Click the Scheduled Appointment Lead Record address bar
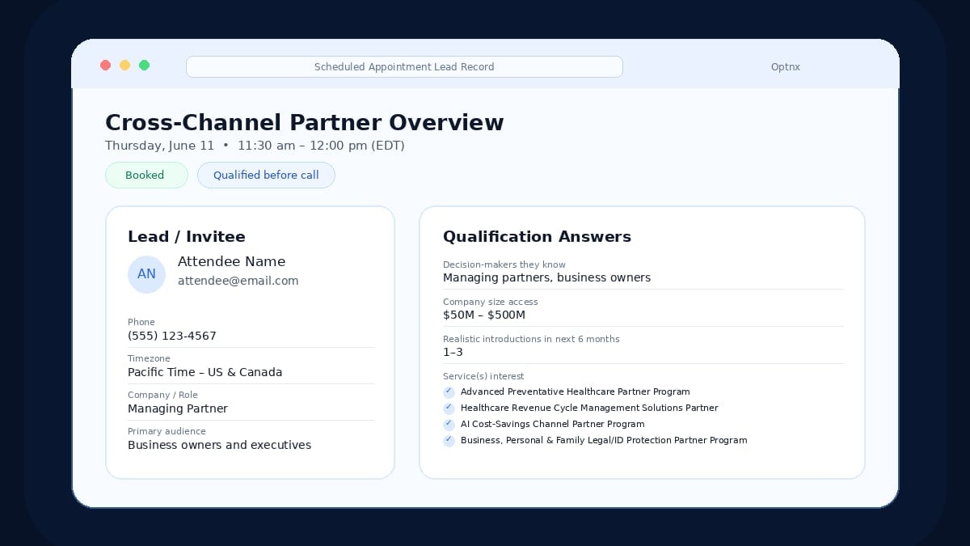Screen dimensions: 970x546 404,67
